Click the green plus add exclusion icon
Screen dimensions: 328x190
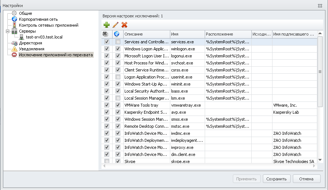(107, 25)
